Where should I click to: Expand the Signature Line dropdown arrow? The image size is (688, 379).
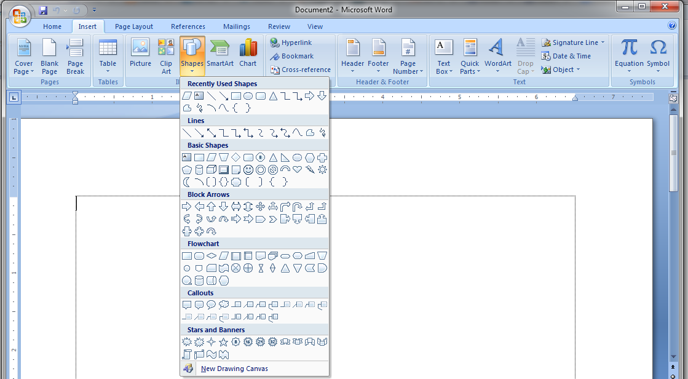point(603,42)
